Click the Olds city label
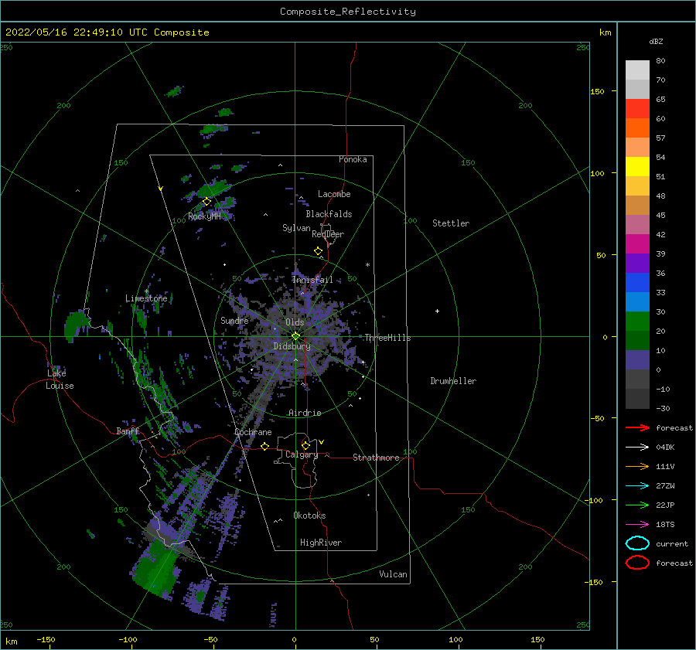Image resolution: width=696 pixels, height=650 pixels. pyautogui.click(x=295, y=322)
